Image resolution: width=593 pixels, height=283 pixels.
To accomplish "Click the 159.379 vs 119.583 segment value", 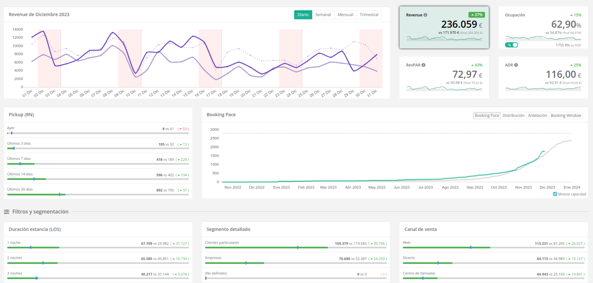I will coord(351,244).
